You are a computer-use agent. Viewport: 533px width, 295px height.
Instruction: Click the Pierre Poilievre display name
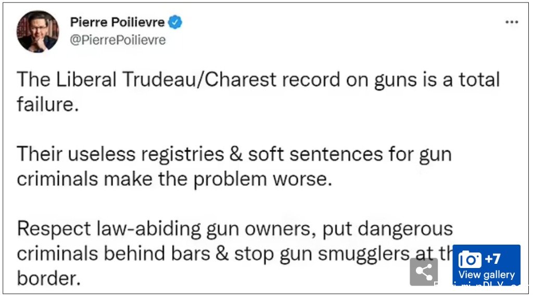pos(117,22)
